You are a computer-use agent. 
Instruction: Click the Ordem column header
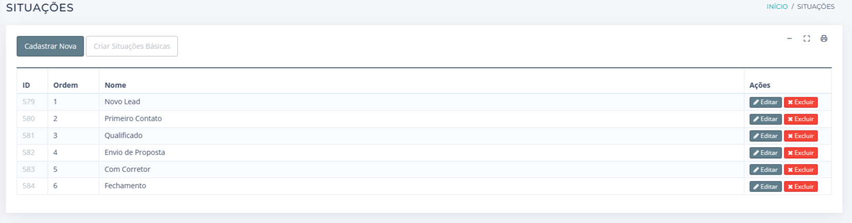[66, 85]
